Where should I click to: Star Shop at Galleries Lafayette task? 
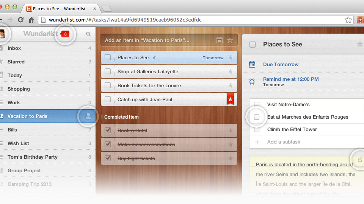(230, 71)
